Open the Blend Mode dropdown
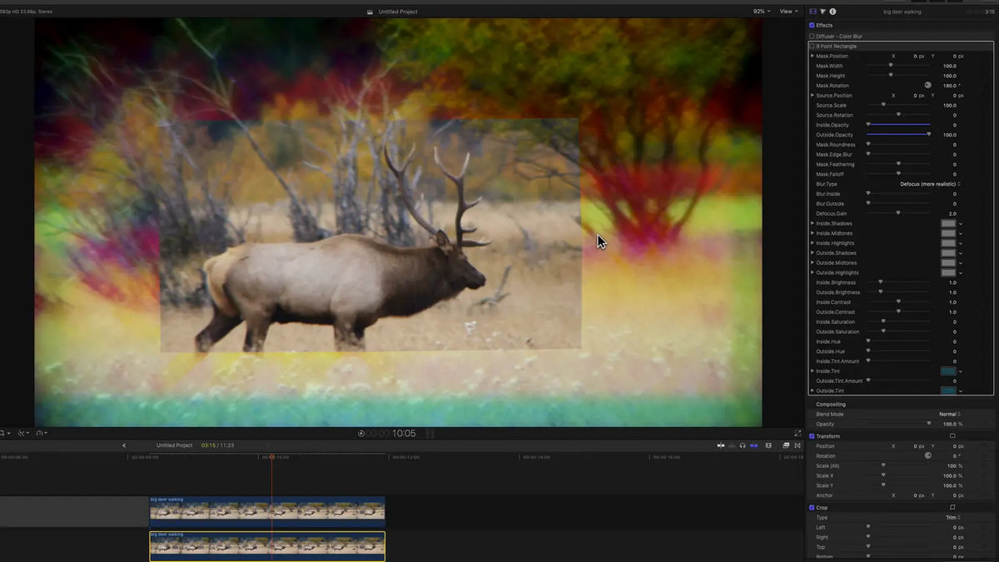Screen dimensions: 999x562 (950, 414)
